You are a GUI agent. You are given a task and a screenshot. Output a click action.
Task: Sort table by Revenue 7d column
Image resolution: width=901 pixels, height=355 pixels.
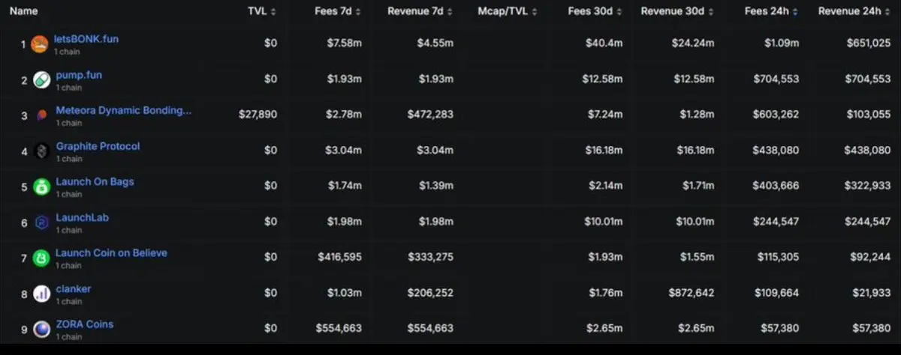[x=420, y=11]
